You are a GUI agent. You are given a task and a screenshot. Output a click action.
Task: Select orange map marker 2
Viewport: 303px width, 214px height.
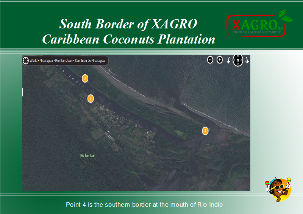(91, 98)
